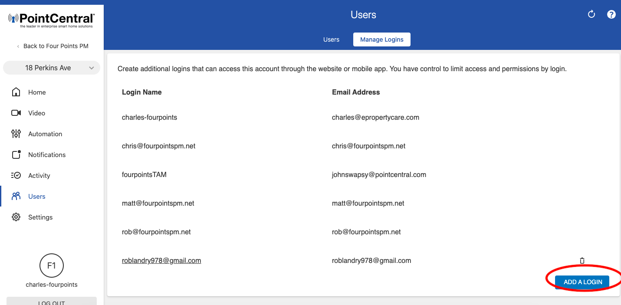Viewport: 621px width, 305px height.
Task: Open the roblandry978@gmail.com login name link
Action: click(x=161, y=260)
